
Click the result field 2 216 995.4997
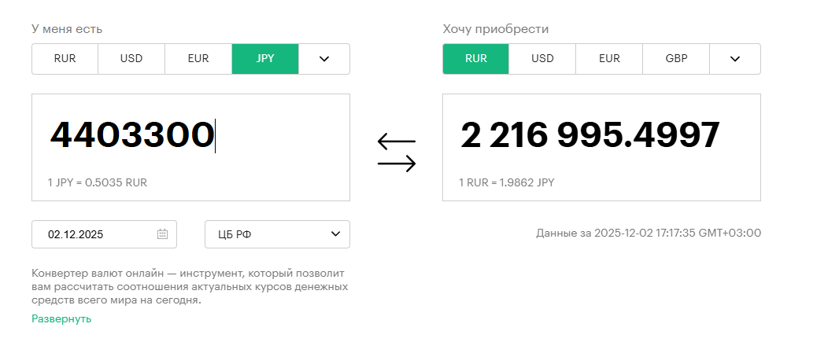pos(590,135)
